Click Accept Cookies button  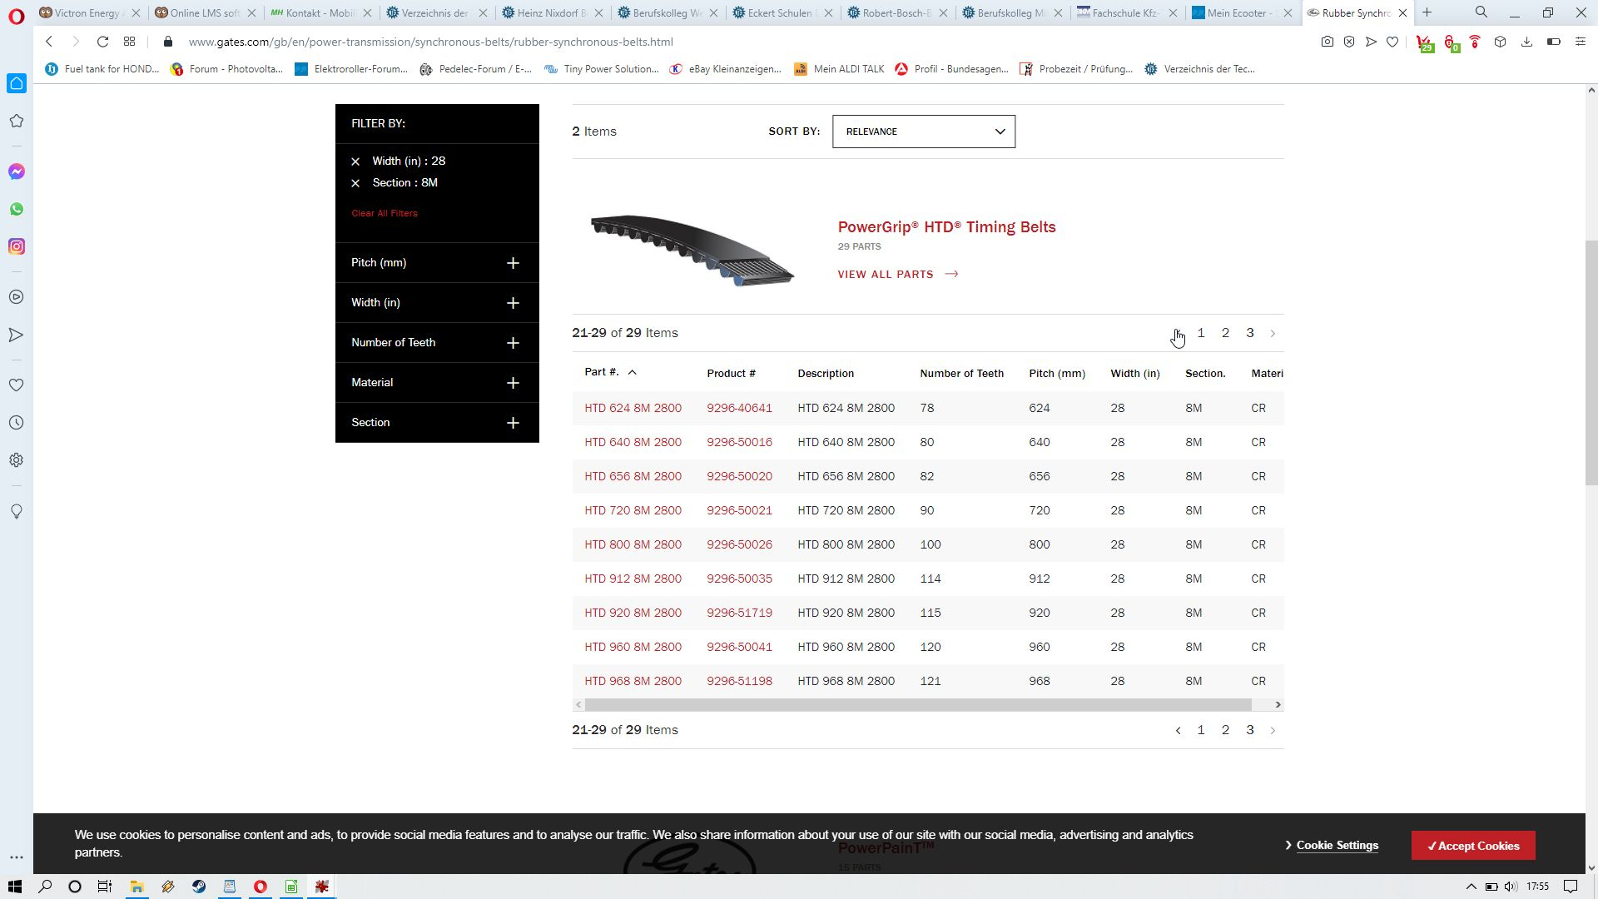[x=1472, y=846]
